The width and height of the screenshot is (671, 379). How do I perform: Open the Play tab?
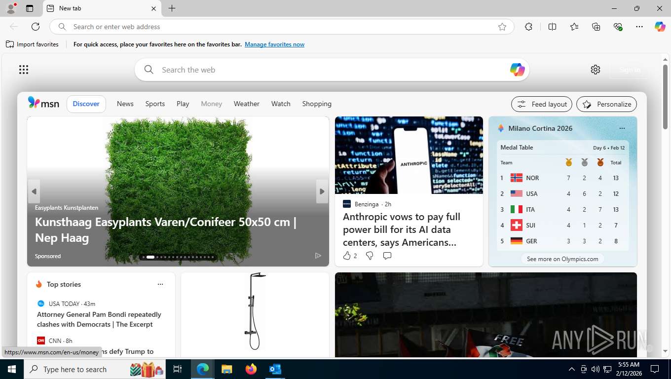(183, 104)
